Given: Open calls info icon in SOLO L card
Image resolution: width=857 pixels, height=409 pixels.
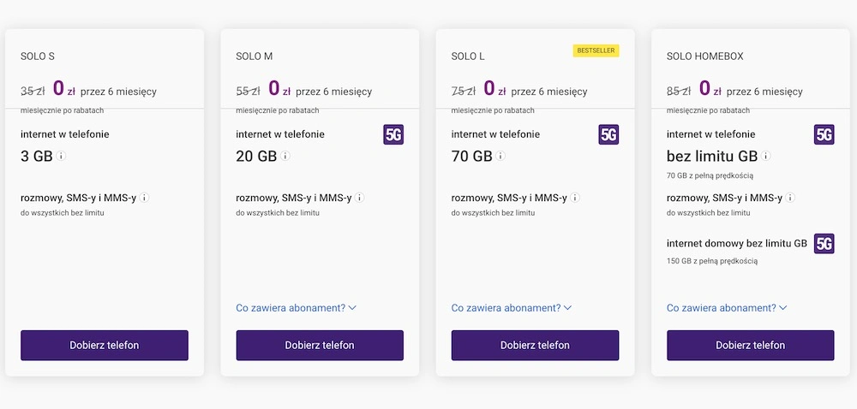Looking at the screenshot, I should pyautogui.click(x=575, y=198).
